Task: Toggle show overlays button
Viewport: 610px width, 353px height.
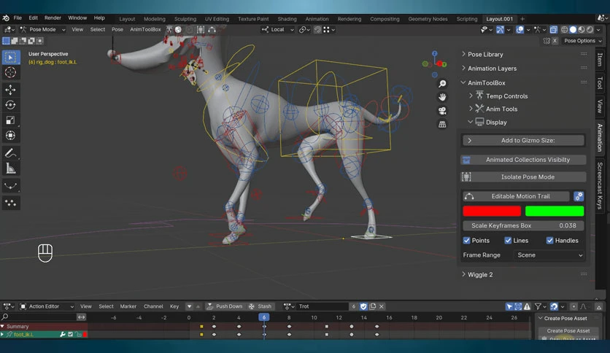Action: (520, 30)
